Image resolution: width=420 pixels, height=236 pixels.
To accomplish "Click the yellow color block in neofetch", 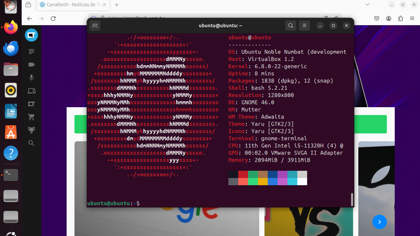I will tap(263, 181).
